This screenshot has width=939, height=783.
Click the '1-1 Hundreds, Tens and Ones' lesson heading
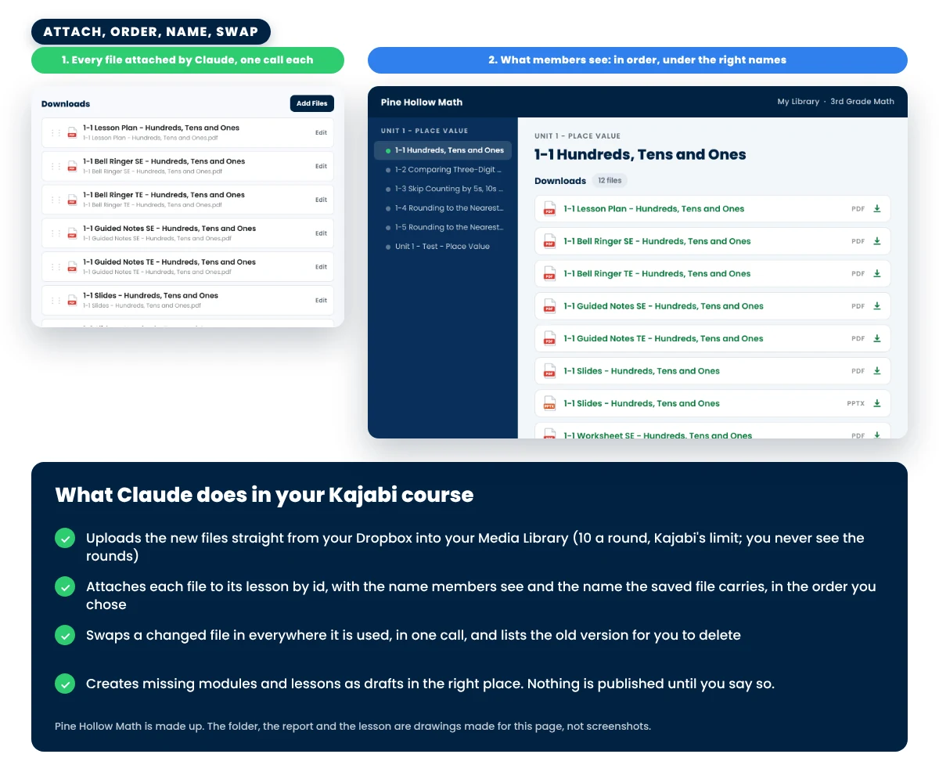tap(640, 154)
